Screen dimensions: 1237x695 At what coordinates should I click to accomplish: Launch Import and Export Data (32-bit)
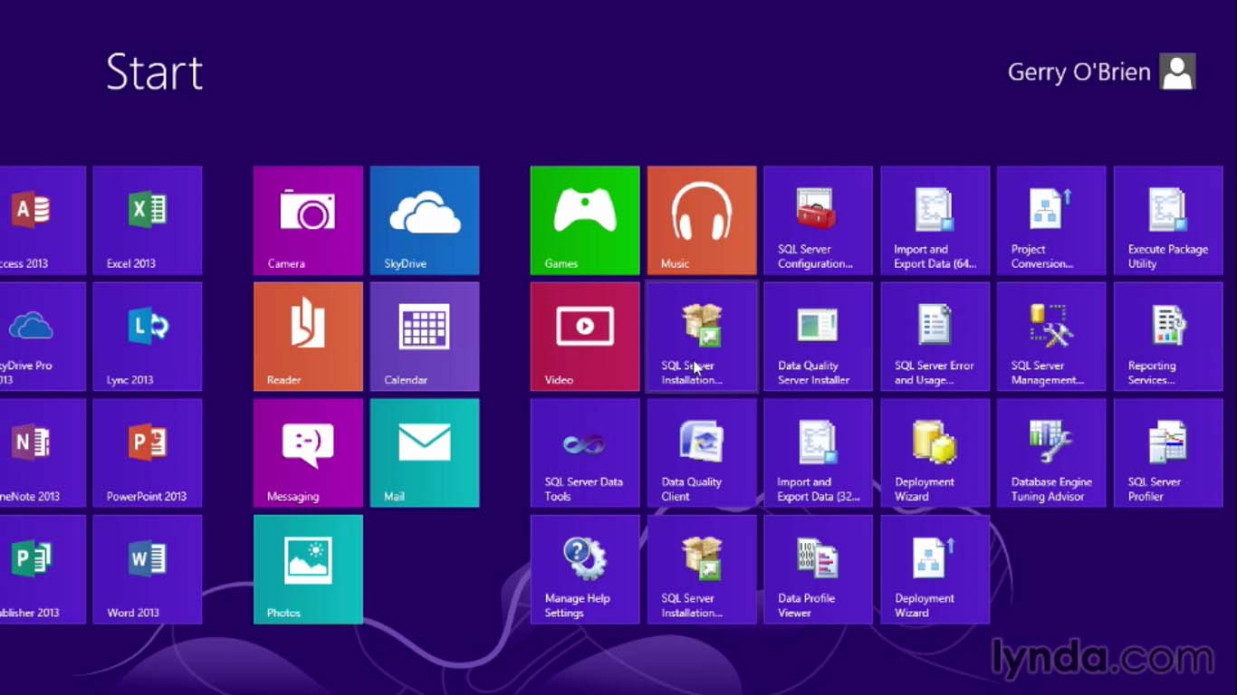click(819, 452)
